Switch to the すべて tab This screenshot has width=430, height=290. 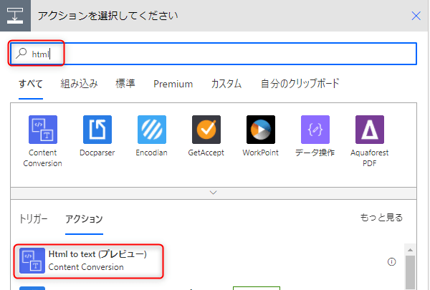point(31,84)
